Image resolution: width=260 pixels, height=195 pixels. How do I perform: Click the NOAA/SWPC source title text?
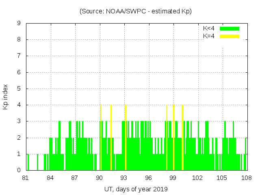[x=136, y=11]
